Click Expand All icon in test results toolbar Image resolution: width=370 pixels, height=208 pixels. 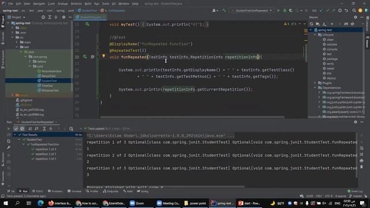coord(44,129)
